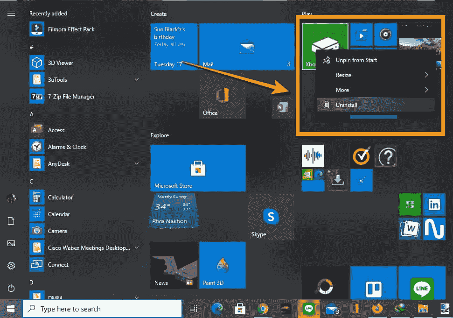Open the Microsoft Store tile
This screenshot has width=453, height=318.
pos(198,168)
